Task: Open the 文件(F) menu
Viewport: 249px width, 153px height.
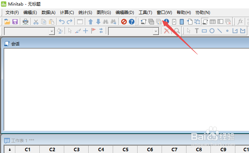Action: click(x=12, y=12)
